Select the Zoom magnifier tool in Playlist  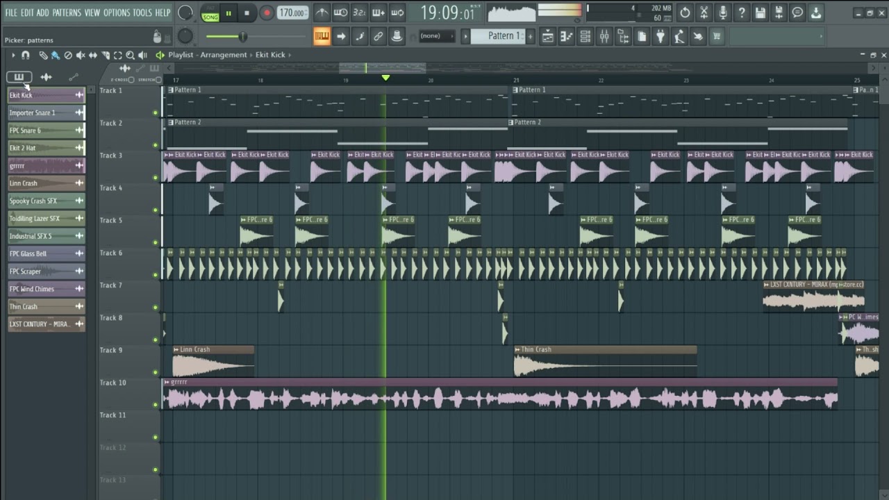pos(130,55)
